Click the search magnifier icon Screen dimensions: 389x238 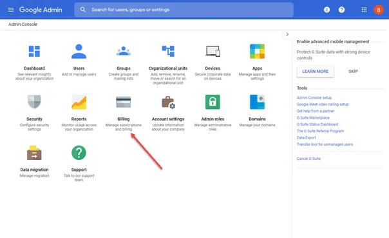point(83,10)
